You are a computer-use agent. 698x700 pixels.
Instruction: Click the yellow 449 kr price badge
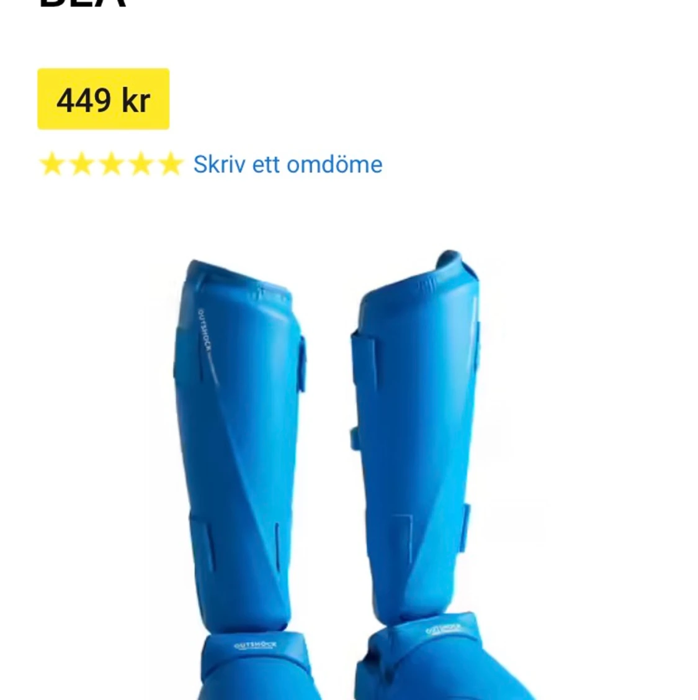coord(104,99)
